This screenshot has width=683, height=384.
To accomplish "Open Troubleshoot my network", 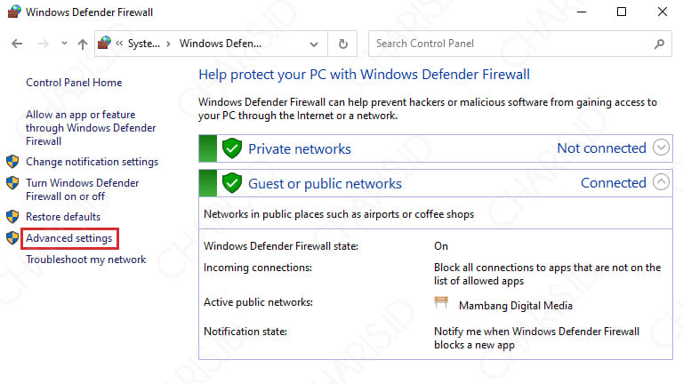I will [85, 260].
